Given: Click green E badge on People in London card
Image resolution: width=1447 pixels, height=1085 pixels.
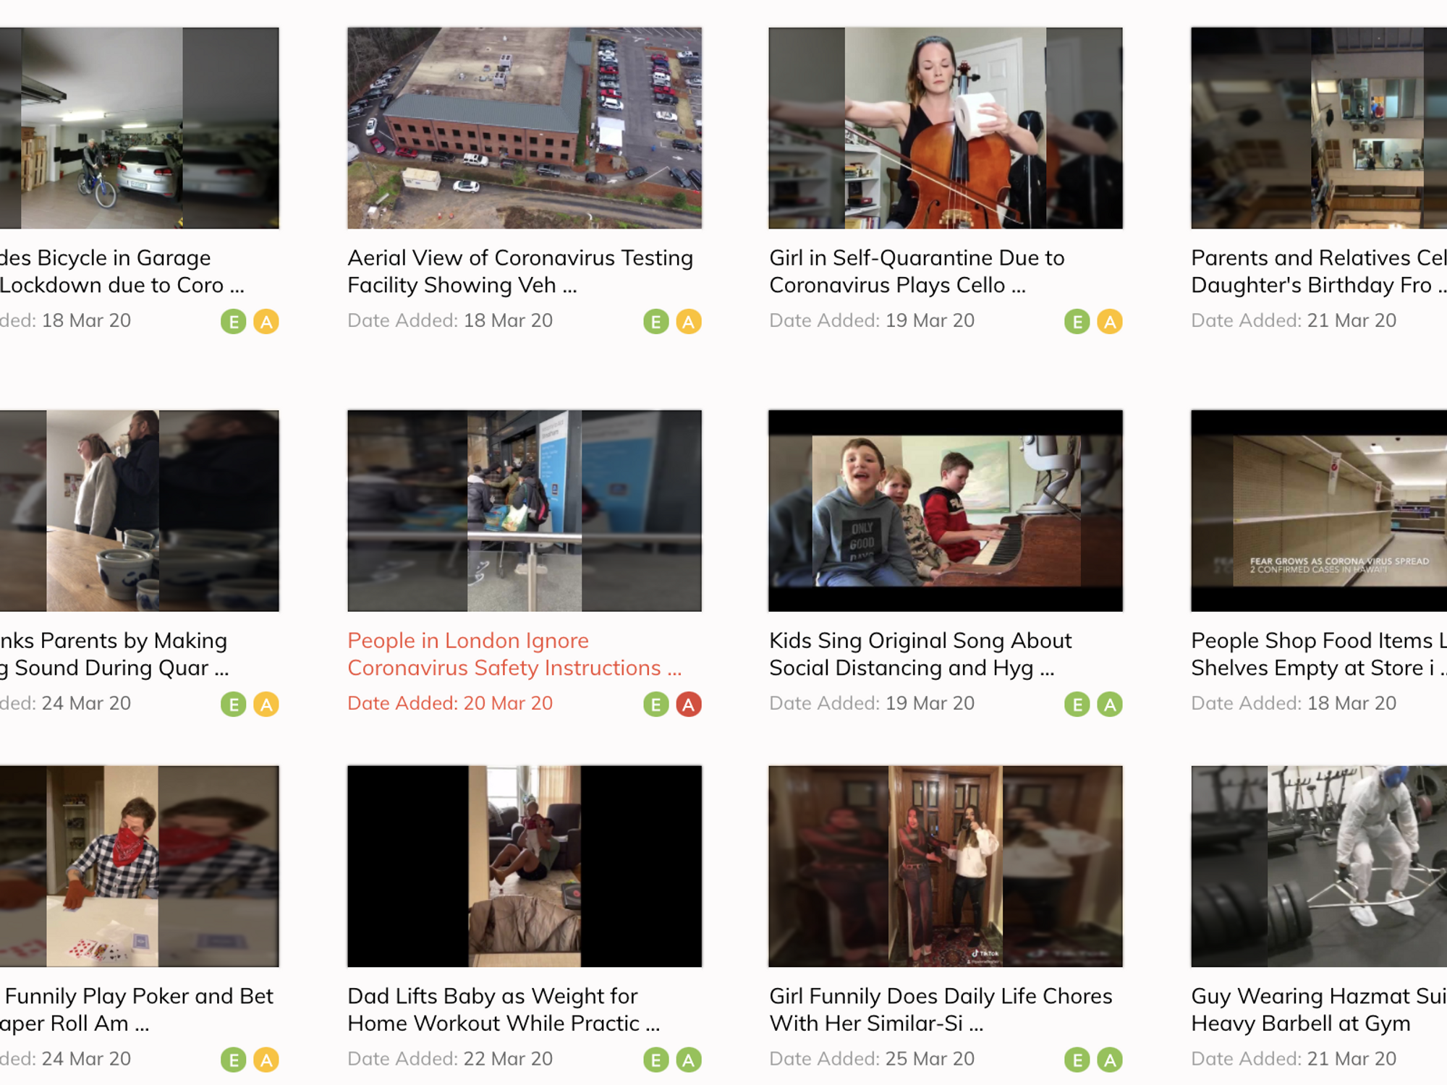Looking at the screenshot, I should 655,704.
